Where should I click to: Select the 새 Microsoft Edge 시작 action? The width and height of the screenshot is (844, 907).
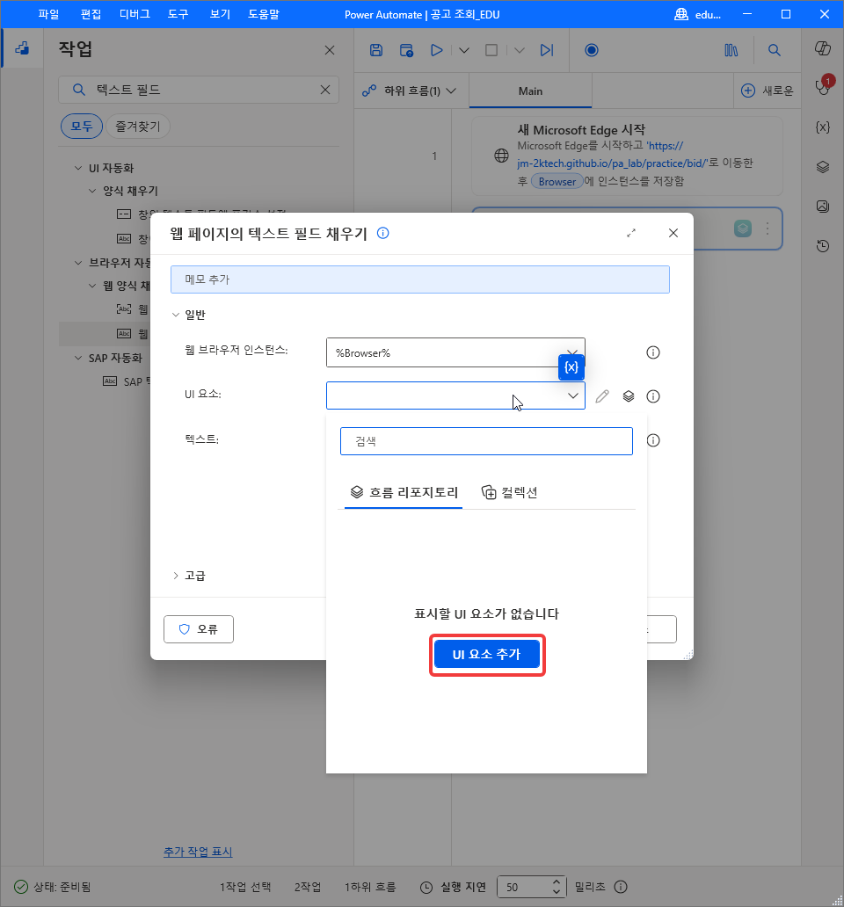click(627, 156)
